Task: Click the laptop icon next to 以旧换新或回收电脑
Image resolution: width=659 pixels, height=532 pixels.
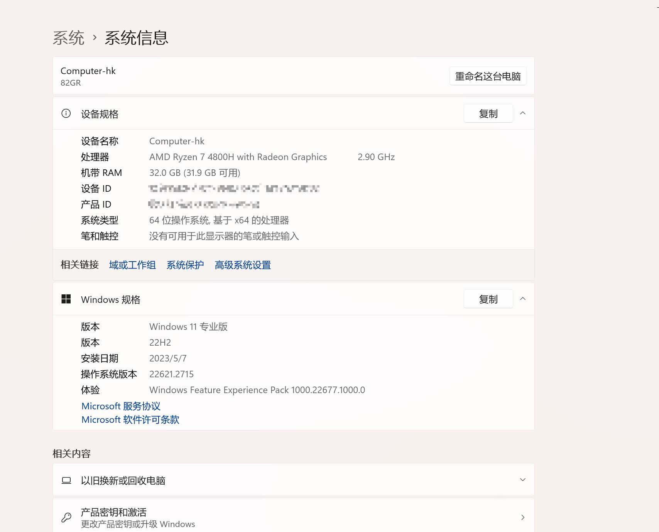Action: [x=66, y=480]
